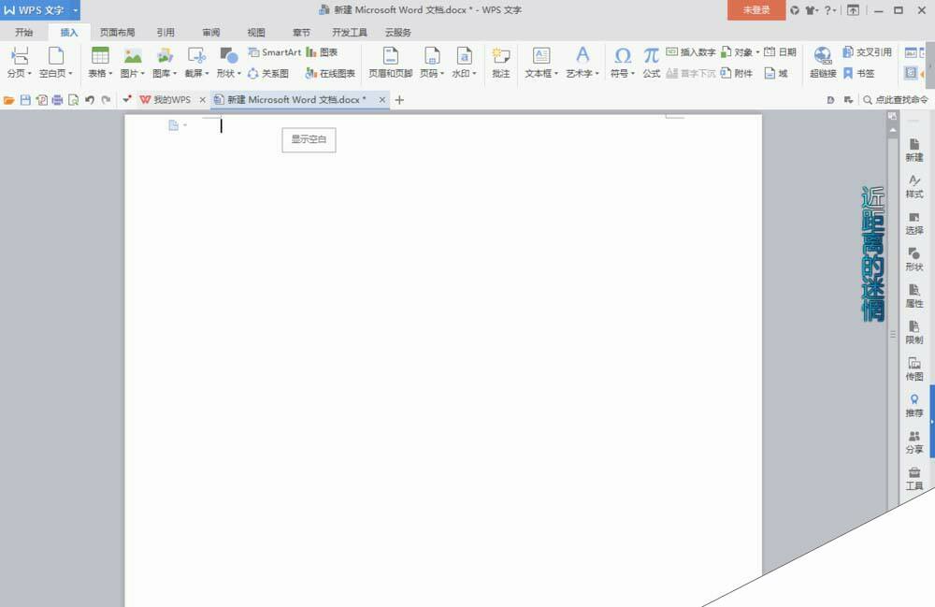The image size is (935, 607).
Task: Open the WPS 文字 application menu arrow
Action: [75, 10]
